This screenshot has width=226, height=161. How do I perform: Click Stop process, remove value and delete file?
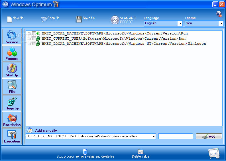[85, 156]
